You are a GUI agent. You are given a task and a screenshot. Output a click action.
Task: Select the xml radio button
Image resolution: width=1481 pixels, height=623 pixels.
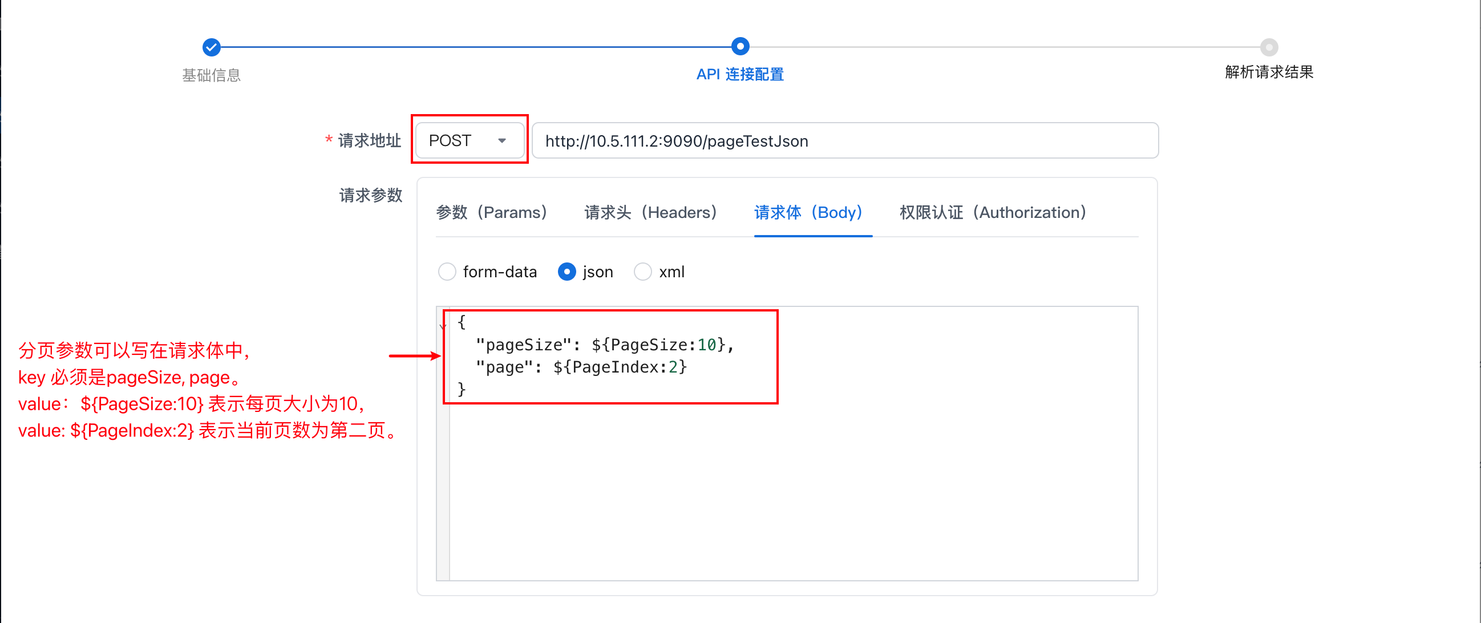click(642, 271)
